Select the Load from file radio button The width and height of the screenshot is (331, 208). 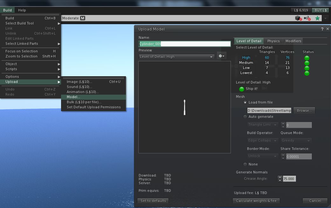(245, 102)
